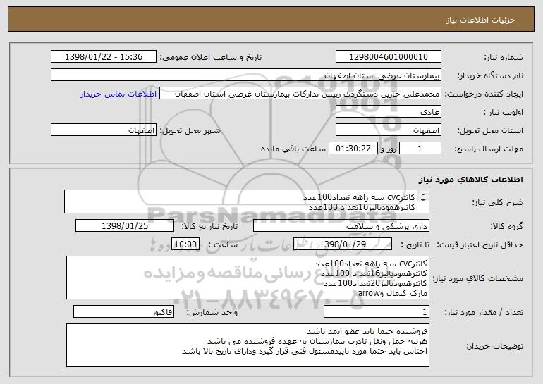The image size is (543, 384).
Task: Click the quantity needed field (تعداد / مقدار مورد نیاز) showing 1
Action: coord(377,311)
